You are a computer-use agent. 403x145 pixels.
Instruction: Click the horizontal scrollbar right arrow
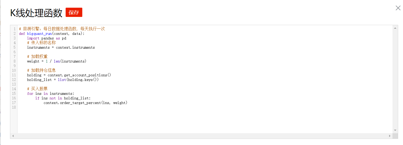390,136
